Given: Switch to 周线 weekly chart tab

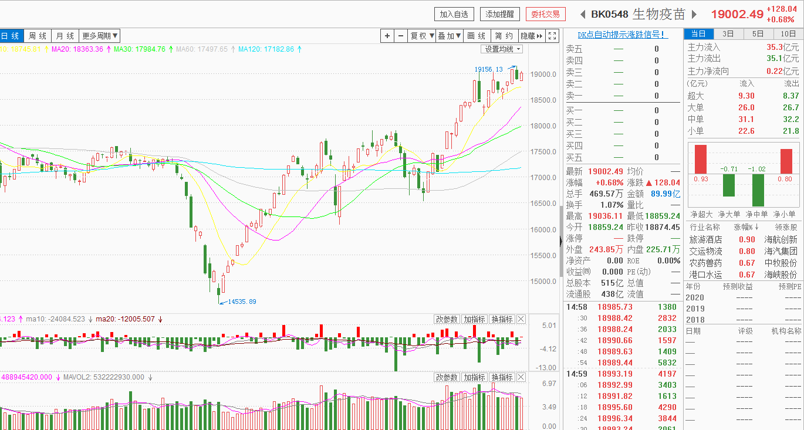Looking at the screenshot, I should click(x=38, y=36).
